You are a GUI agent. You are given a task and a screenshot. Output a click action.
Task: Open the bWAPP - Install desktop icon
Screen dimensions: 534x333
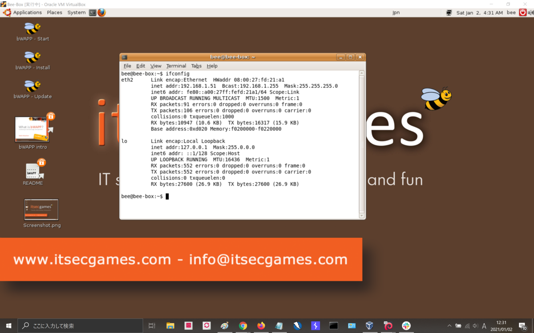[x=32, y=61]
